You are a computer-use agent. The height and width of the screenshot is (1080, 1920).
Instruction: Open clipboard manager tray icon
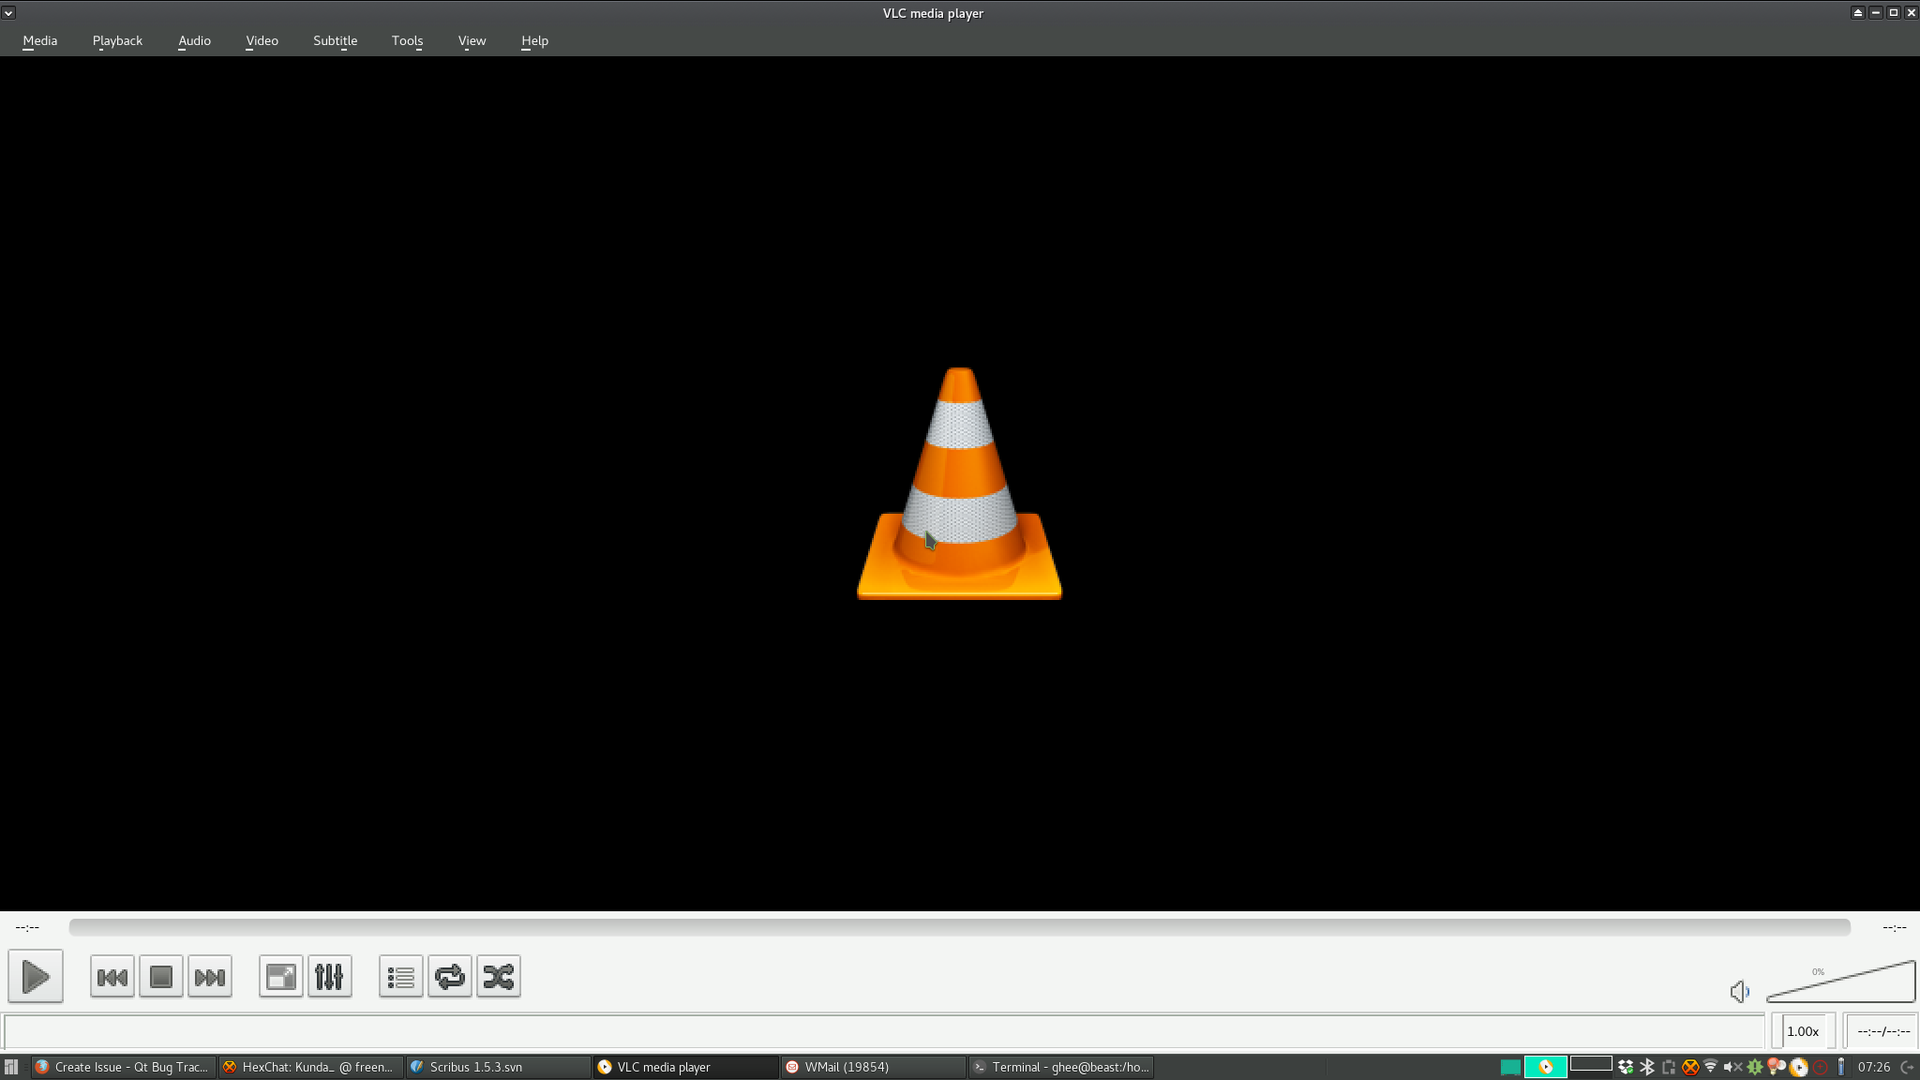1669,1067
